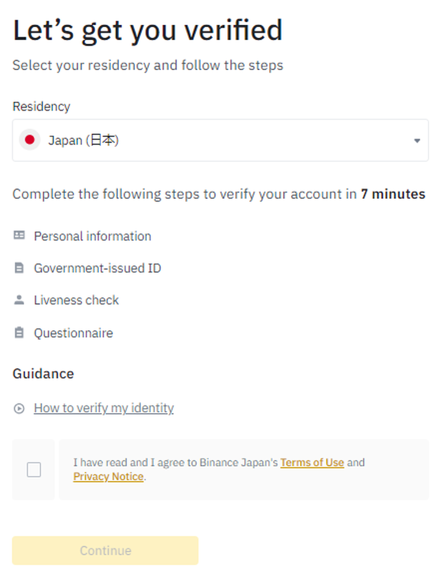
Task: Click the Questionnaire clipboard icon
Action: point(19,333)
